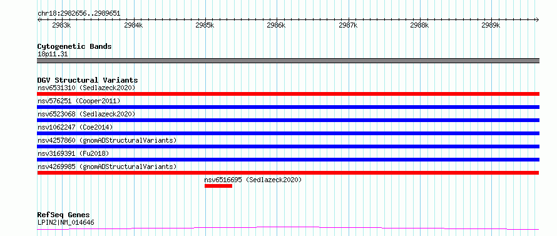Screen dimensions: 557x236
Task: Click the 18p11.31 cytogenetic band label
Action: tap(53, 54)
